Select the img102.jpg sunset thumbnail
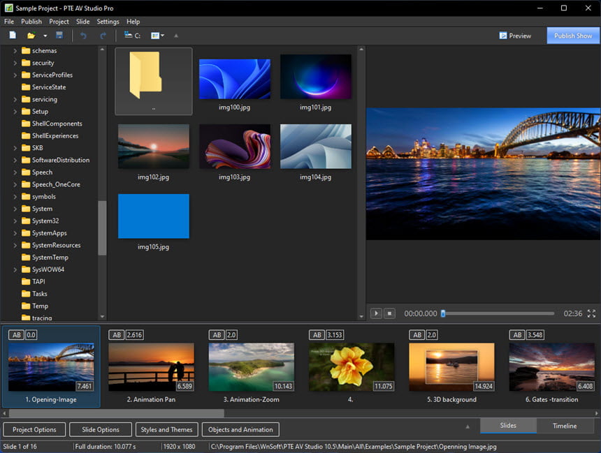The width and height of the screenshot is (601, 453). pyautogui.click(x=153, y=147)
